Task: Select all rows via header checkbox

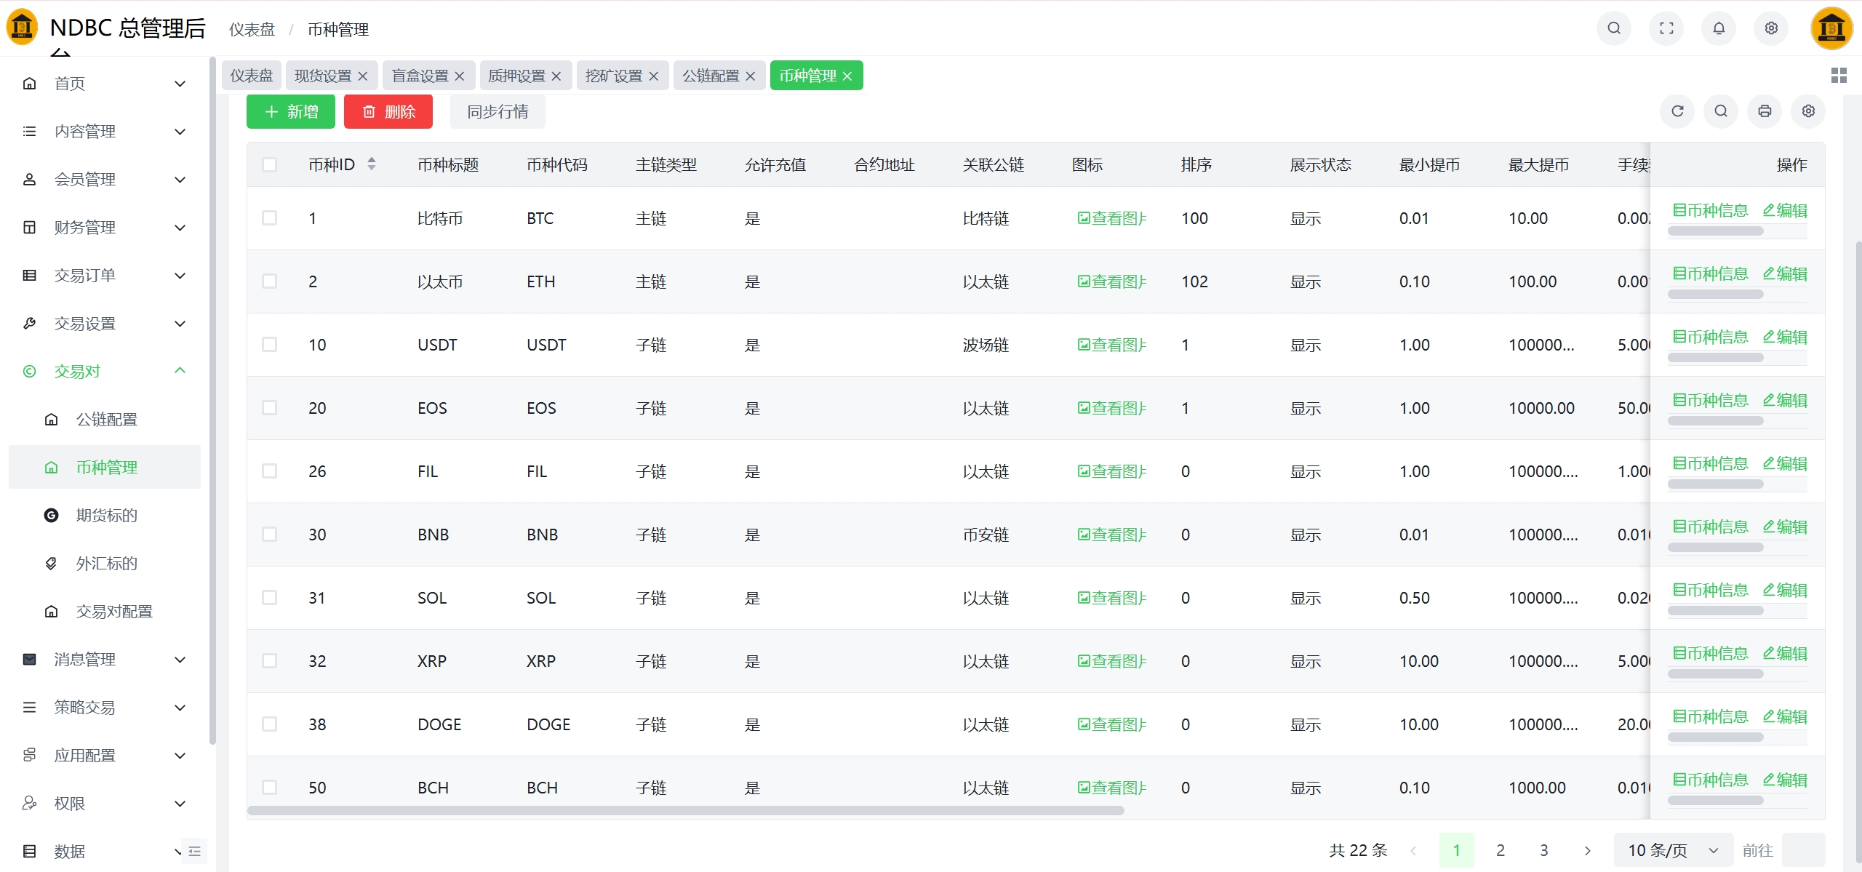Action: [269, 165]
